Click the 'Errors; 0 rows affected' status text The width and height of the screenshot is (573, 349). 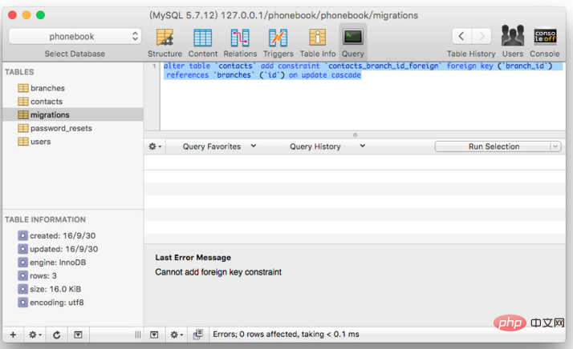(286, 335)
